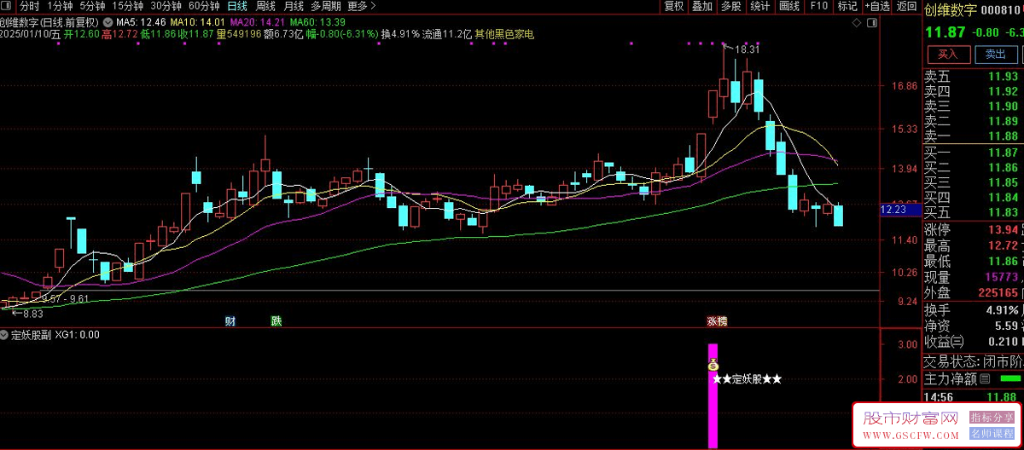Click the diamond icon above the chart

[x=857, y=21]
